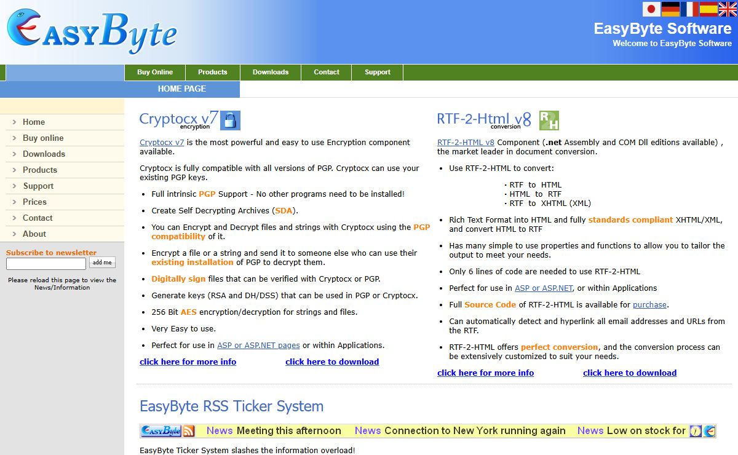Click the Cryptocx padlock icon

230,121
